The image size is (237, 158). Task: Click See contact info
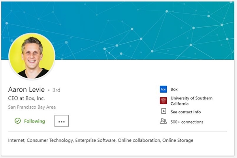point(186,112)
